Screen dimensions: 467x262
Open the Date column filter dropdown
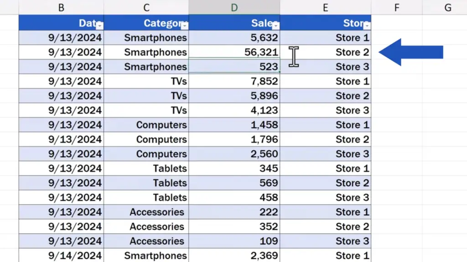pos(99,26)
